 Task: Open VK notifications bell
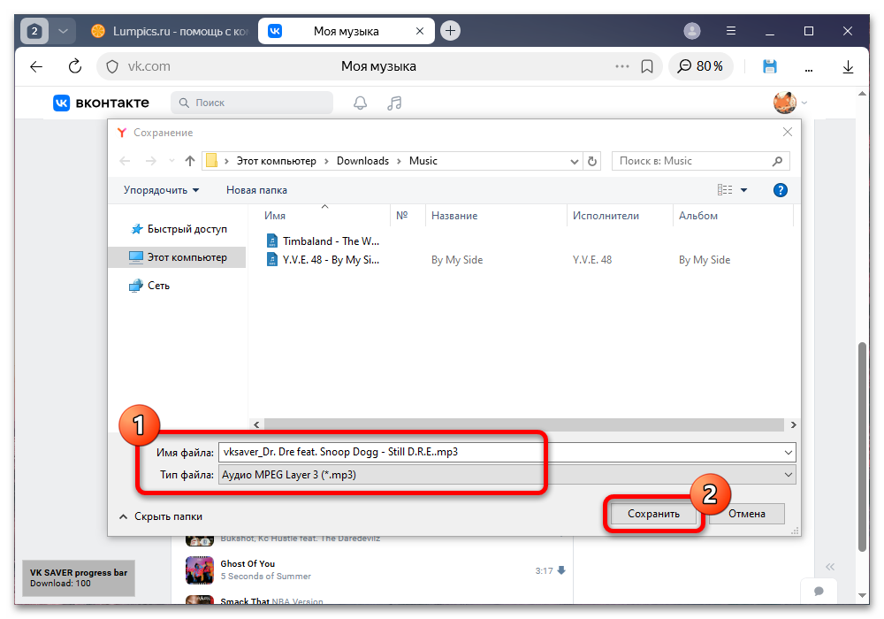(x=360, y=103)
